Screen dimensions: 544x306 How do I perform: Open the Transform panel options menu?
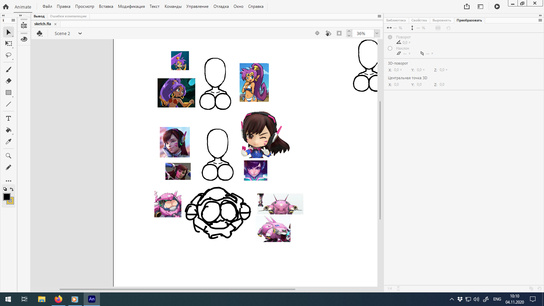[x=540, y=20]
